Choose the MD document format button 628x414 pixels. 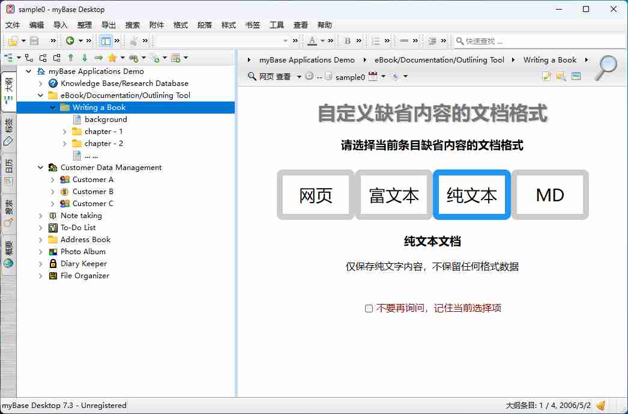coord(550,195)
